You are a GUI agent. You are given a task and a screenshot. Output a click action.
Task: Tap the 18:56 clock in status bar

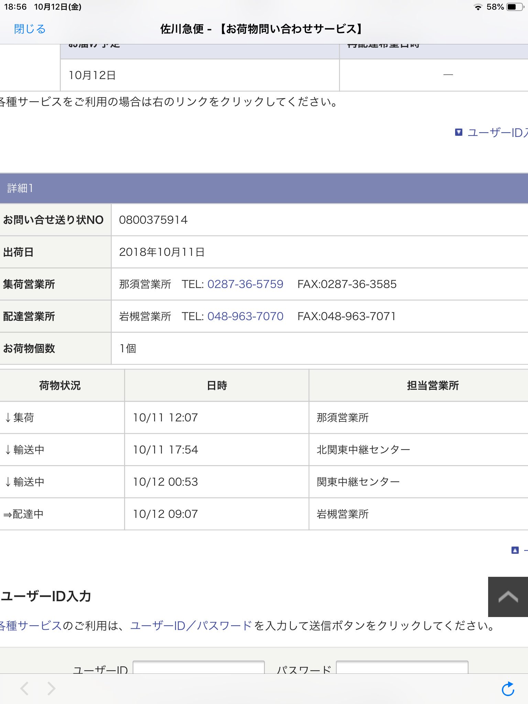tap(15, 7)
